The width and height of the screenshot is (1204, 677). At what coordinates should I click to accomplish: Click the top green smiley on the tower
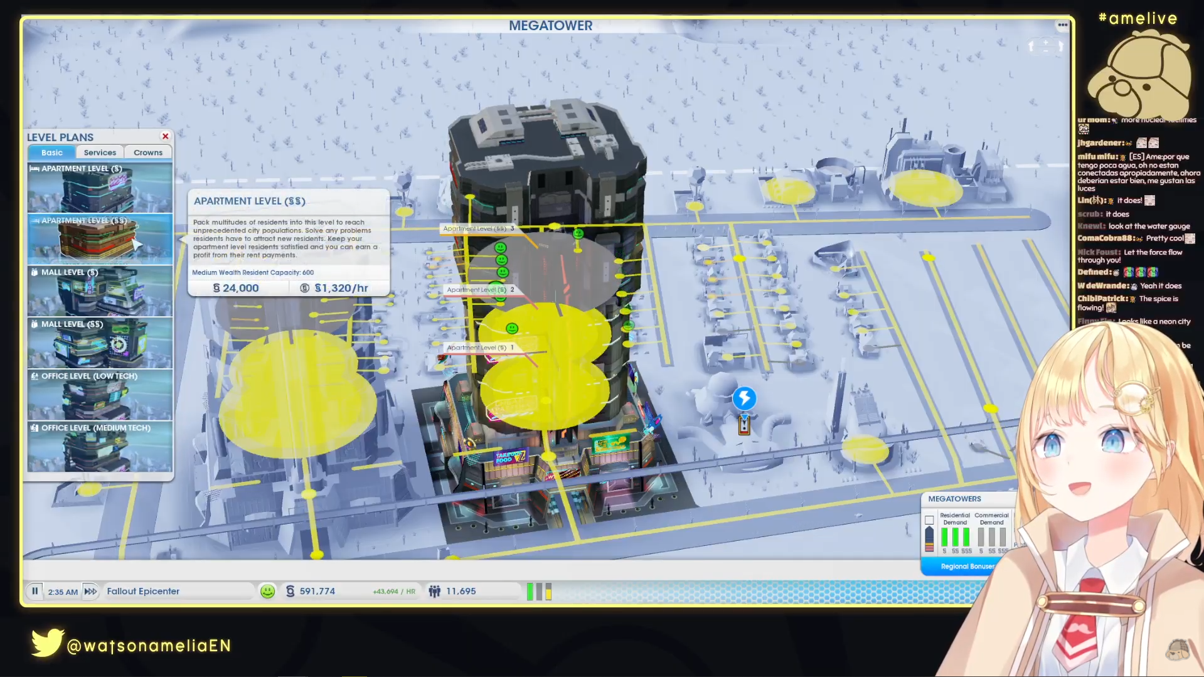click(x=578, y=234)
